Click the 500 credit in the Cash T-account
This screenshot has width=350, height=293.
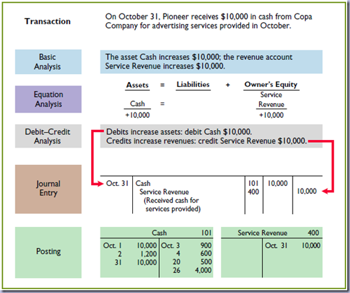tap(206, 262)
